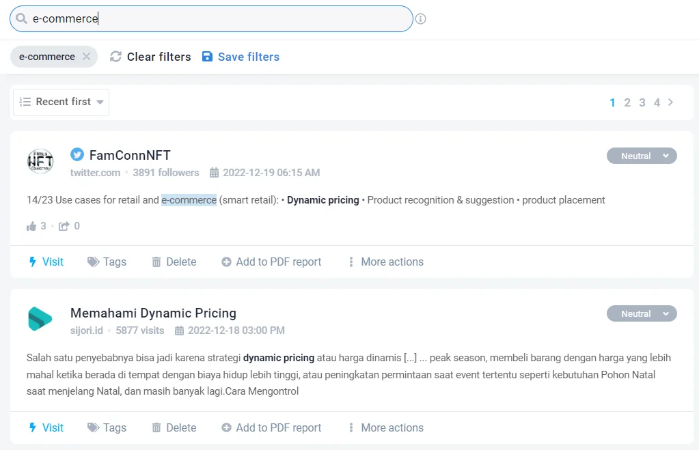Viewport: 699px width, 450px height.
Task: Open FamConnNFT profile avatar
Action: pos(40,161)
